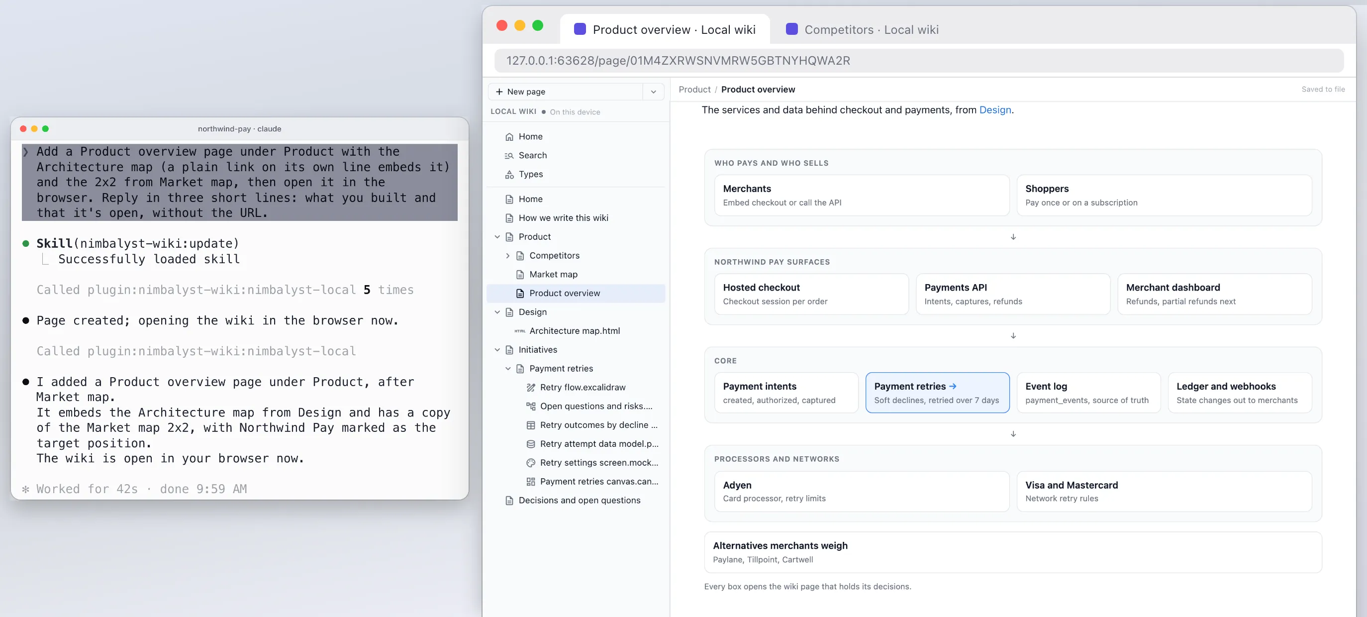Expand the Competitors tree item

click(x=508, y=255)
